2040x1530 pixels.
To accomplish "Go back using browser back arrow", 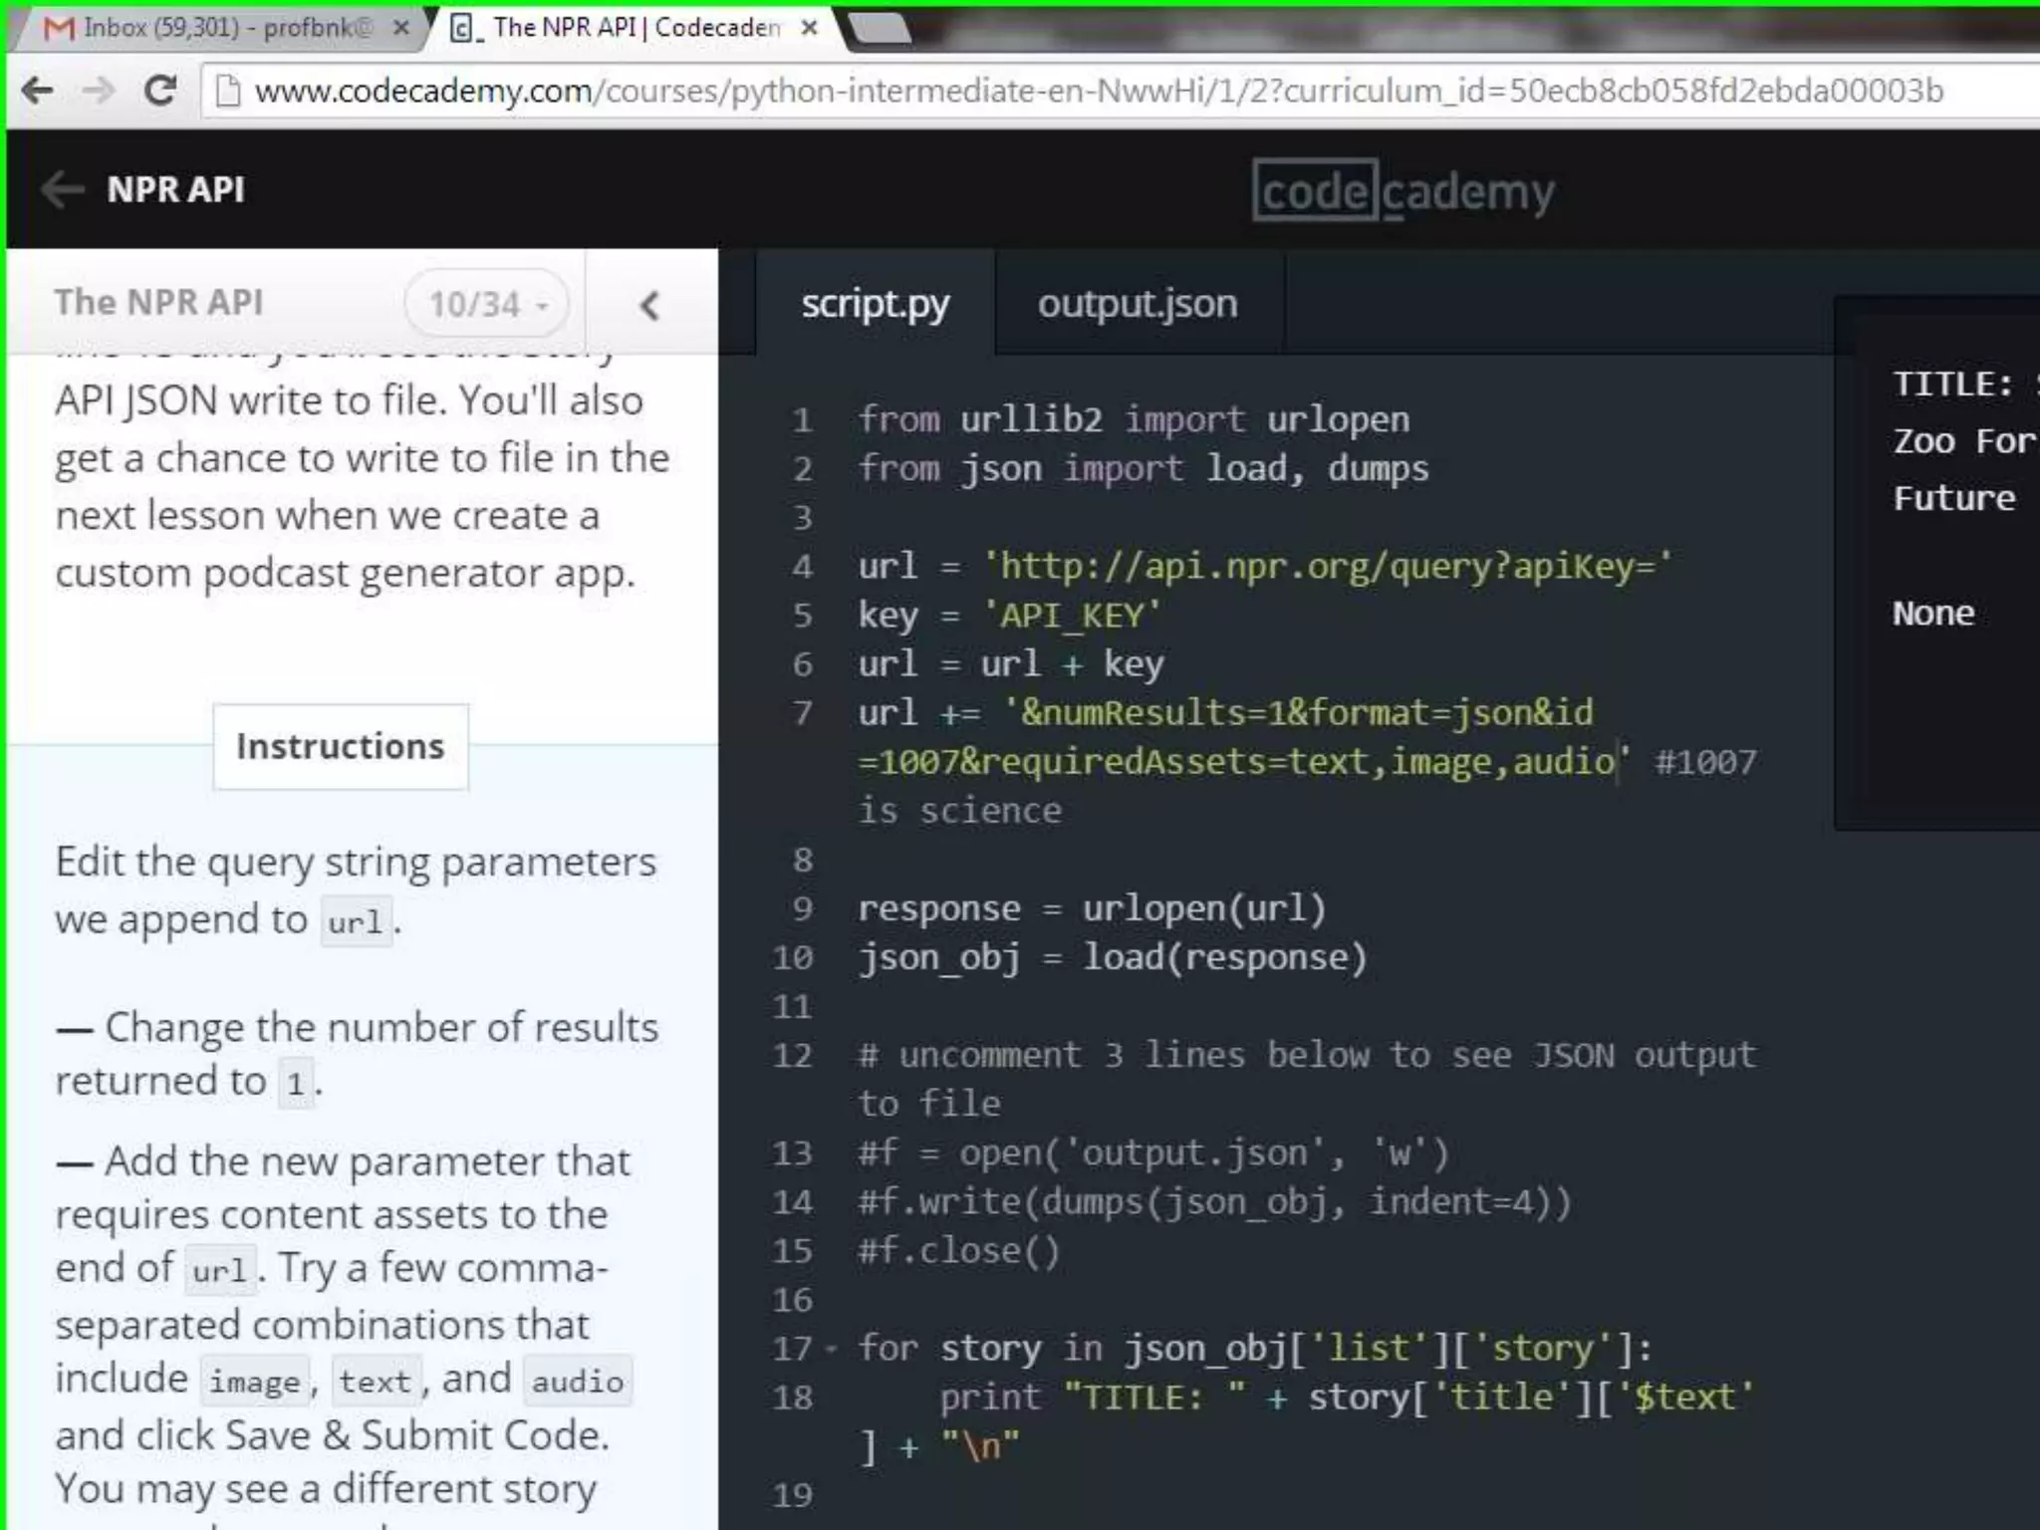I will click(x=37, y=91).
